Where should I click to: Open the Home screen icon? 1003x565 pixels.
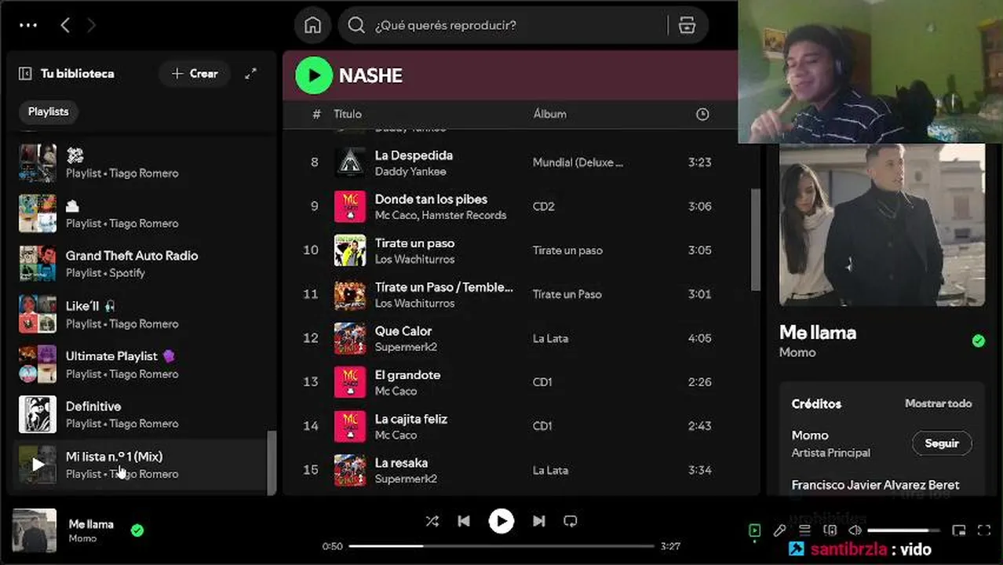pos(313,25)
